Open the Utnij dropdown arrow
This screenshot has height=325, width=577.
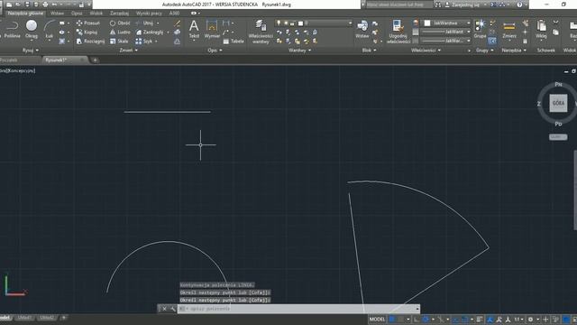[158, 23]
